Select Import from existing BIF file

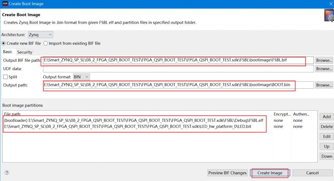46,43
